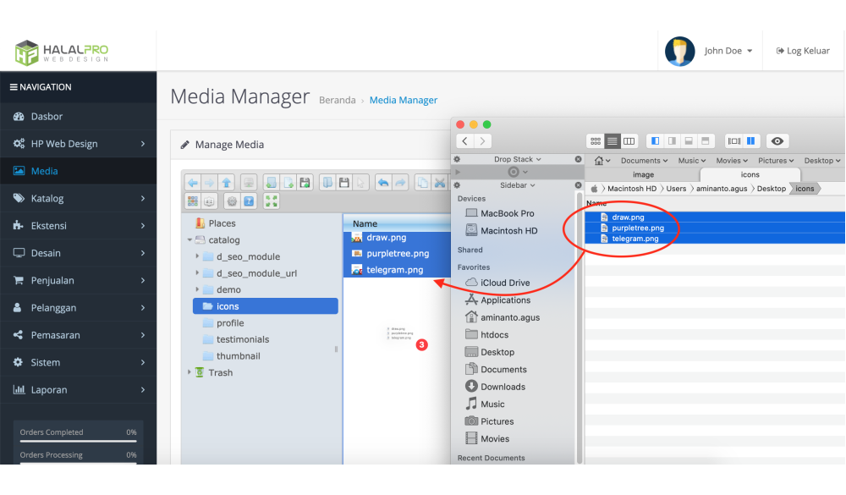Click the fullscreen green arrows icon
Viewport: 846px width, 495px height.
[x=272, y=201]
